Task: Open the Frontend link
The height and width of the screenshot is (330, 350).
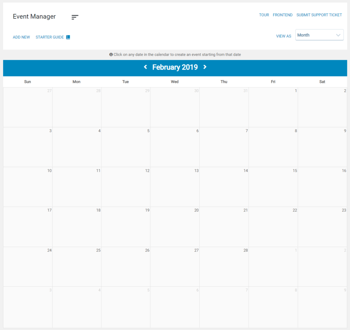Action: [283, 15]
